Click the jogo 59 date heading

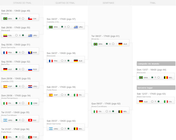pos(61,87)
